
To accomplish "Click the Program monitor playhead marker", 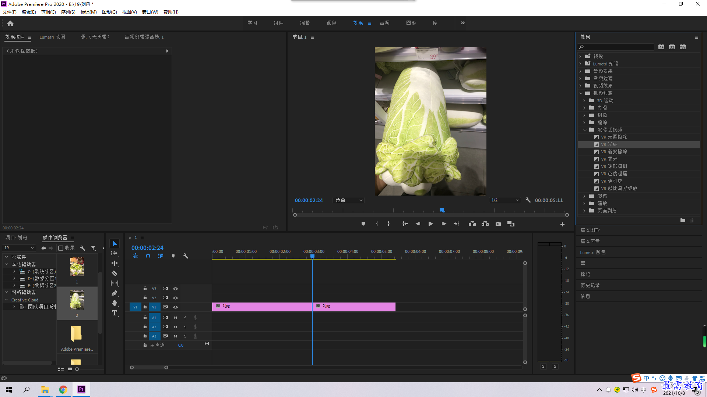I will 442,210.
